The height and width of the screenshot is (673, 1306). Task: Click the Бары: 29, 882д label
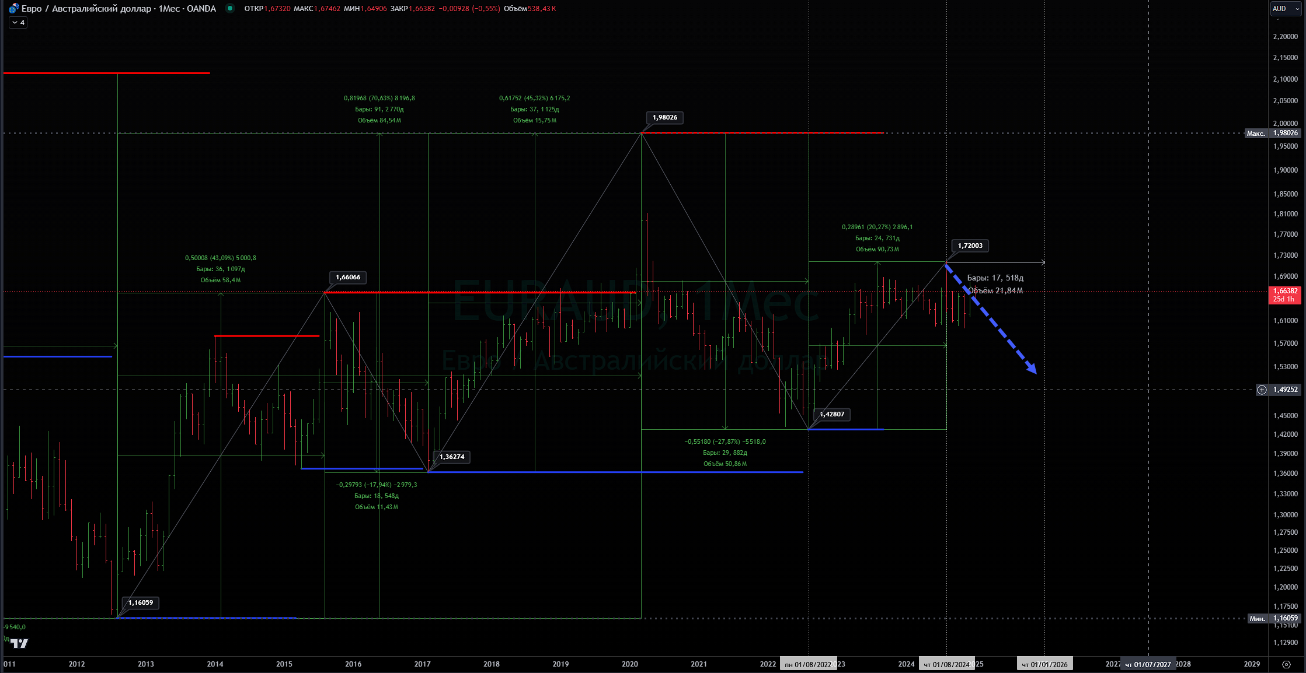click(x=725, y=453)
